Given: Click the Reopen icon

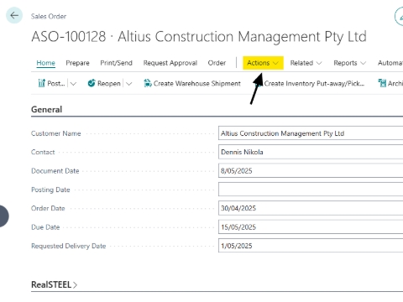Looking at the screenshot, I should click(x=92, y=83).
